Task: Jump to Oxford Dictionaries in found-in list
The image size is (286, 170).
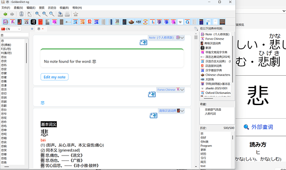Action: tap(218, 93)
